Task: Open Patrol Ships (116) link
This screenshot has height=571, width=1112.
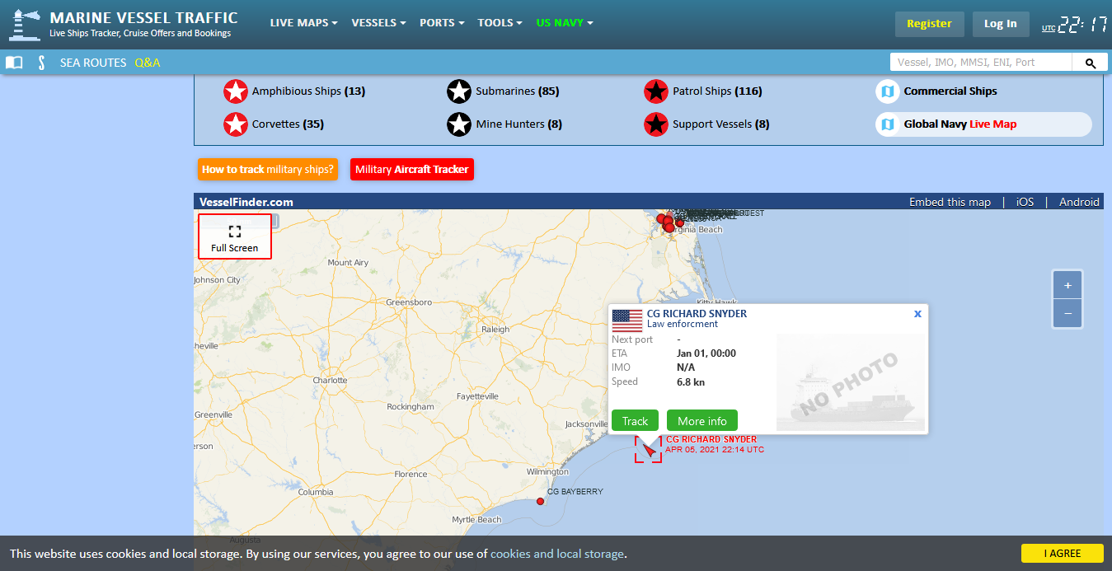Action: point(717,91)
